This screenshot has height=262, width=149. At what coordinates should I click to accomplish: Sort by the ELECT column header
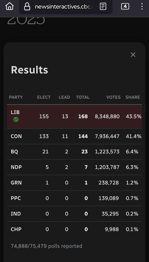click(44, 97)
